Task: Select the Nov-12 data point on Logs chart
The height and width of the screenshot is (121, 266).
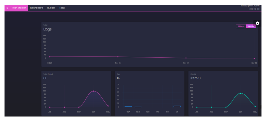Action: [186, 58]
